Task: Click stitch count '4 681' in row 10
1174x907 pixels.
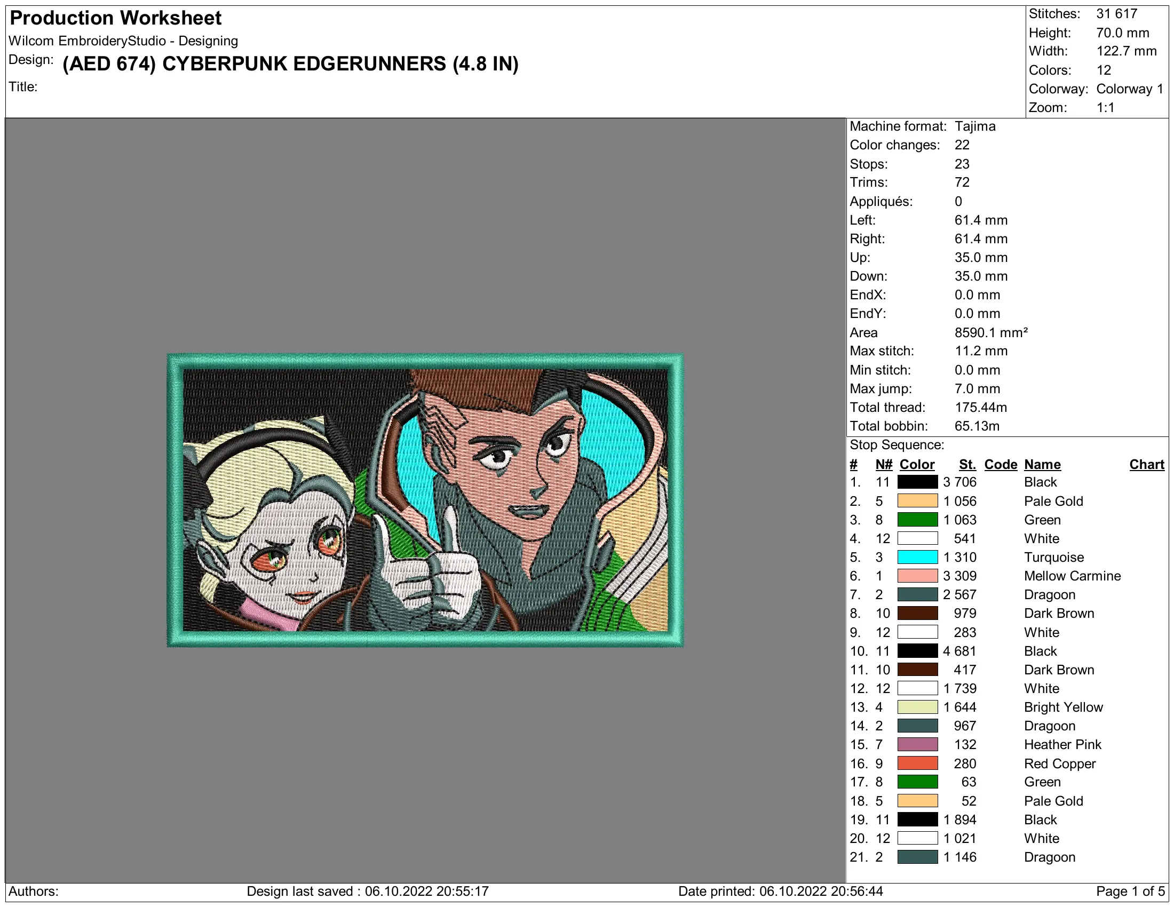Action: (959, 651)
